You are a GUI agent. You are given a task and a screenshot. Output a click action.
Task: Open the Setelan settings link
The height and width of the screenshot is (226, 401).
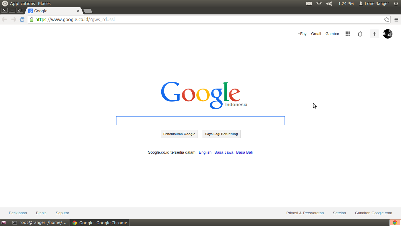(339, 213)
